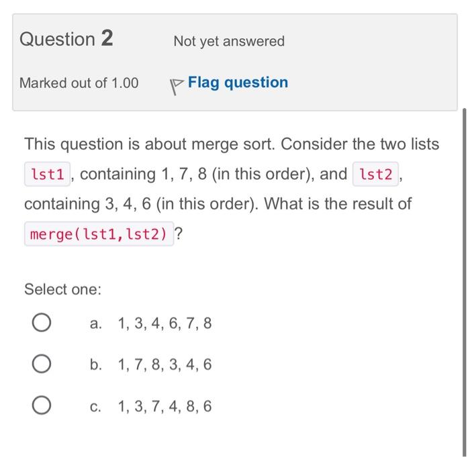
Task: Click answer text 1, 7, 8, 3, 4, 6
Action: point(165,364)
